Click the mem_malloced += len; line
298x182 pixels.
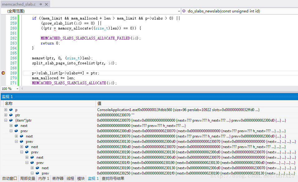point(54,78)
